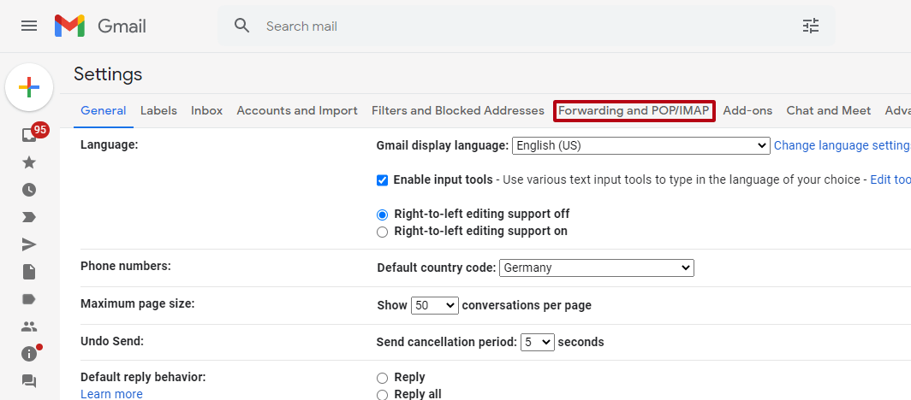This screenshot has height=400, width=911.
Task: Expand the Send cancellation period dropdown
Action: [537, 343]
